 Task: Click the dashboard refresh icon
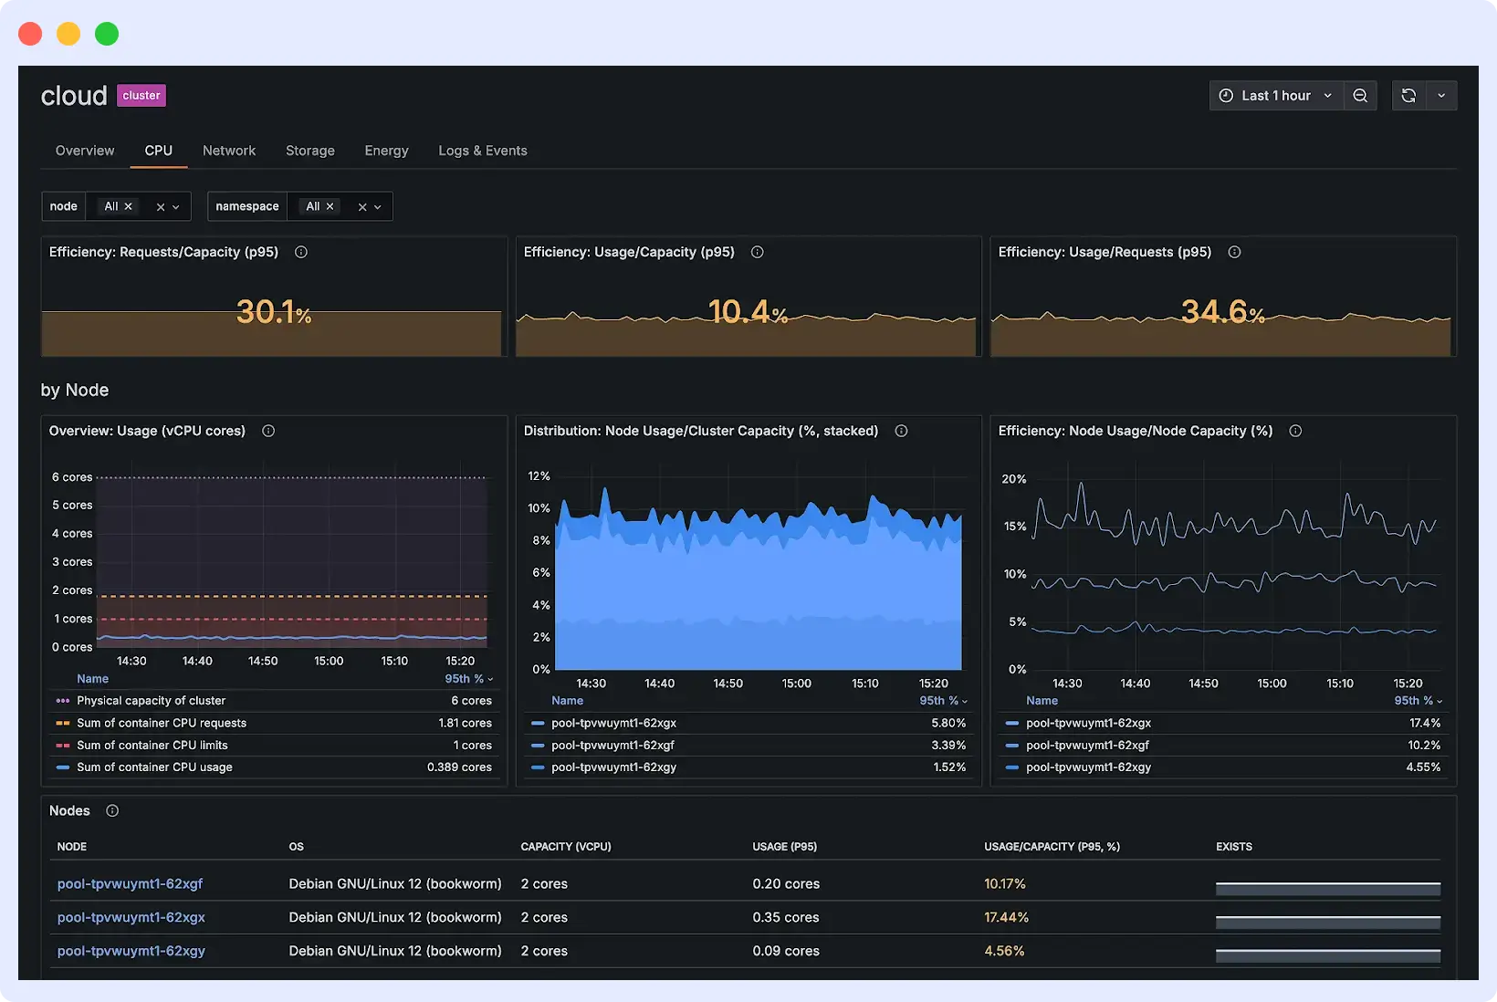[x=1408, y=95]
